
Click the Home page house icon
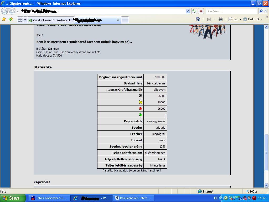click(198, 19)
